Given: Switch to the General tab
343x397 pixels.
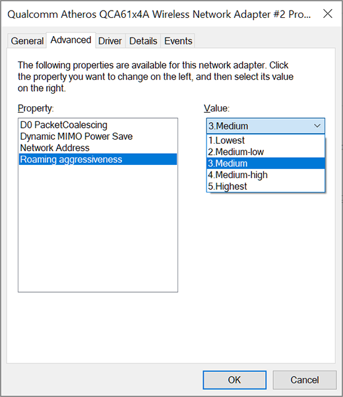Looking at the screenshot, I should pos(27,41).
